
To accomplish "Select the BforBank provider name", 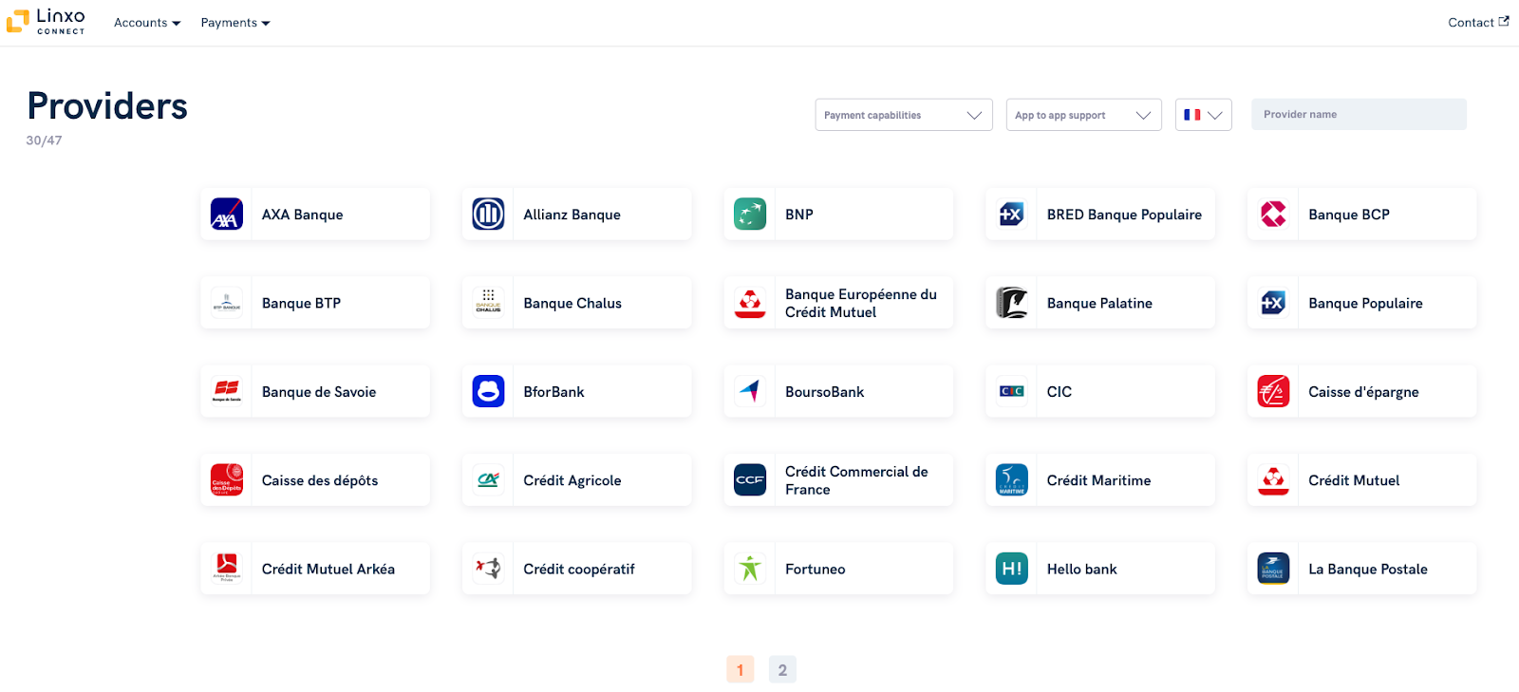I will click(553, 391).
